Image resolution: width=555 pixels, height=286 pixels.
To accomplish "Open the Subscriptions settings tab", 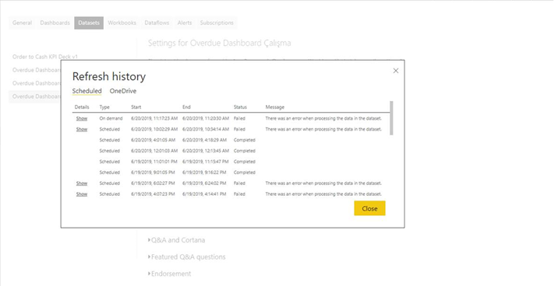I will coord(217,23).
